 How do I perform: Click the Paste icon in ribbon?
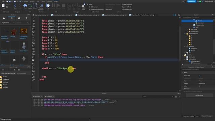pyautogui.click(x=3, y=6)
